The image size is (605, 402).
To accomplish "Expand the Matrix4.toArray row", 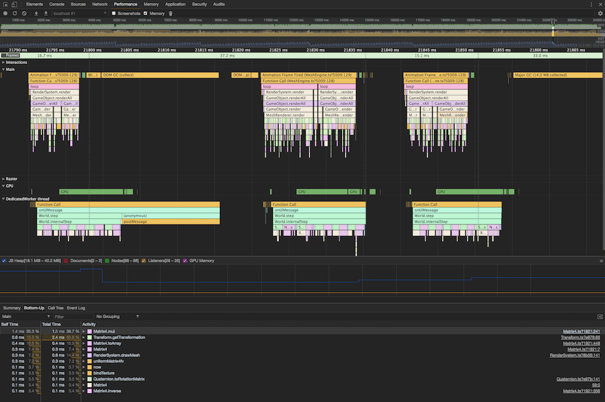I will [84, 343].
